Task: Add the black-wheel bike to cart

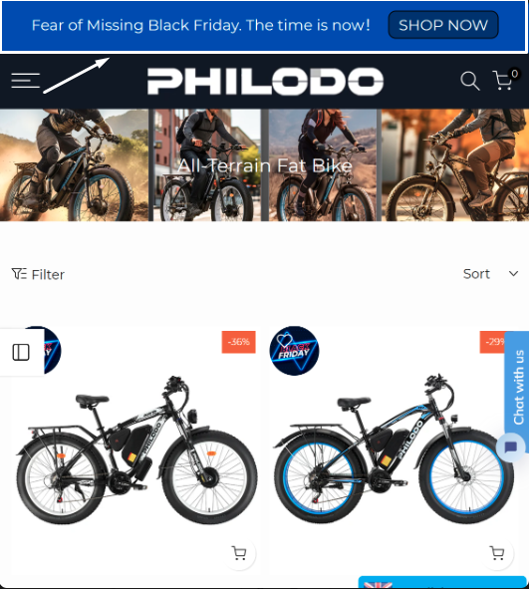Action: tap(239, 554)
